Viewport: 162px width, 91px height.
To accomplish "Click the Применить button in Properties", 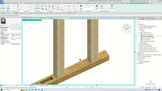I will [x=18, y=85].
